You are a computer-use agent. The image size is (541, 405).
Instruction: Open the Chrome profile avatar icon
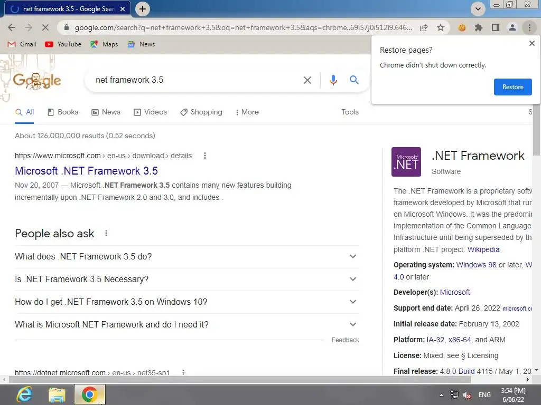click(x=512, y=27)
